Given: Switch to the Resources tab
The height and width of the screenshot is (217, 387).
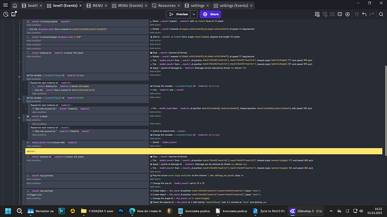Looking at the screenshot, I should [166, 6].
